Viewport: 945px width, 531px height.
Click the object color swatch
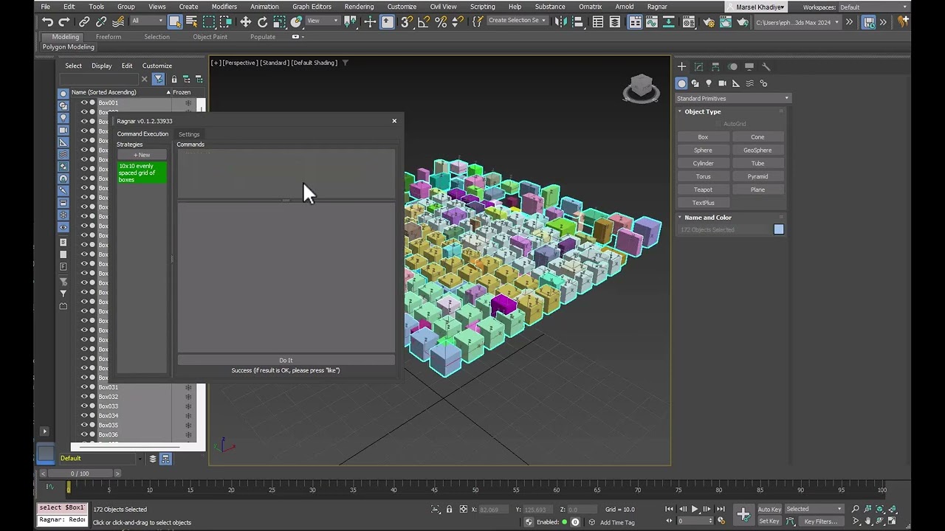pyautogui.click(x=778, y=229)
